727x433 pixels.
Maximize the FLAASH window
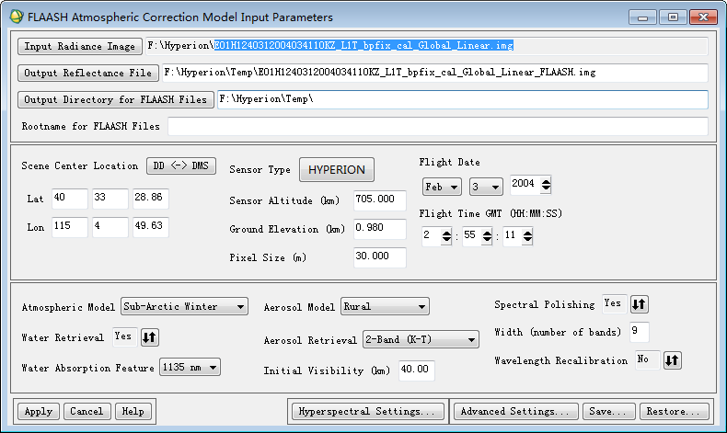[673, 17]
